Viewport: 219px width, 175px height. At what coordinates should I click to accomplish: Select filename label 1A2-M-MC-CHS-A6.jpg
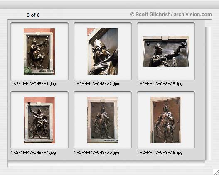click(x=160, y=153)
